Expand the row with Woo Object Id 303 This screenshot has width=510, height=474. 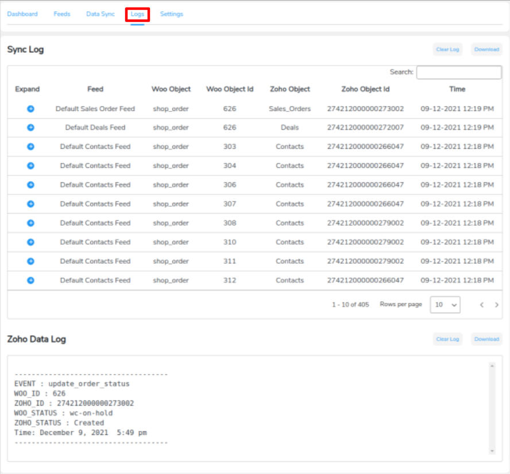tap(31, 147)
